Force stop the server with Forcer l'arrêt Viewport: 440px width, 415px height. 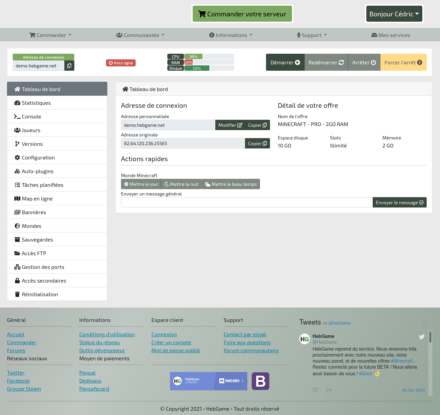(x=403, y=62)
